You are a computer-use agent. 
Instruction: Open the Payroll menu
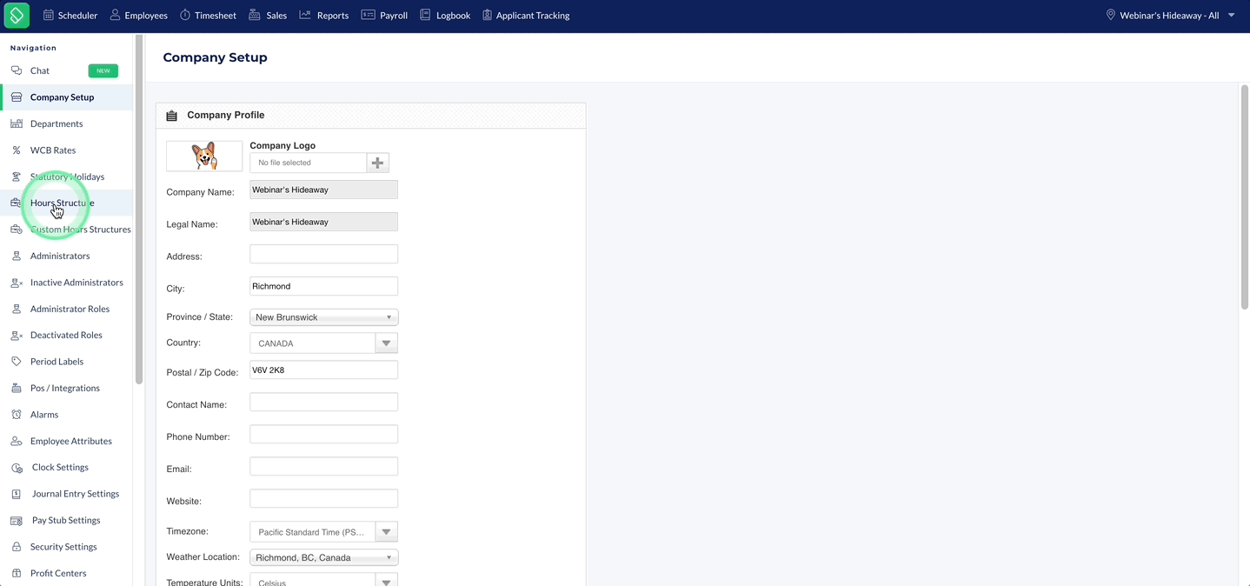pos(384,15)
